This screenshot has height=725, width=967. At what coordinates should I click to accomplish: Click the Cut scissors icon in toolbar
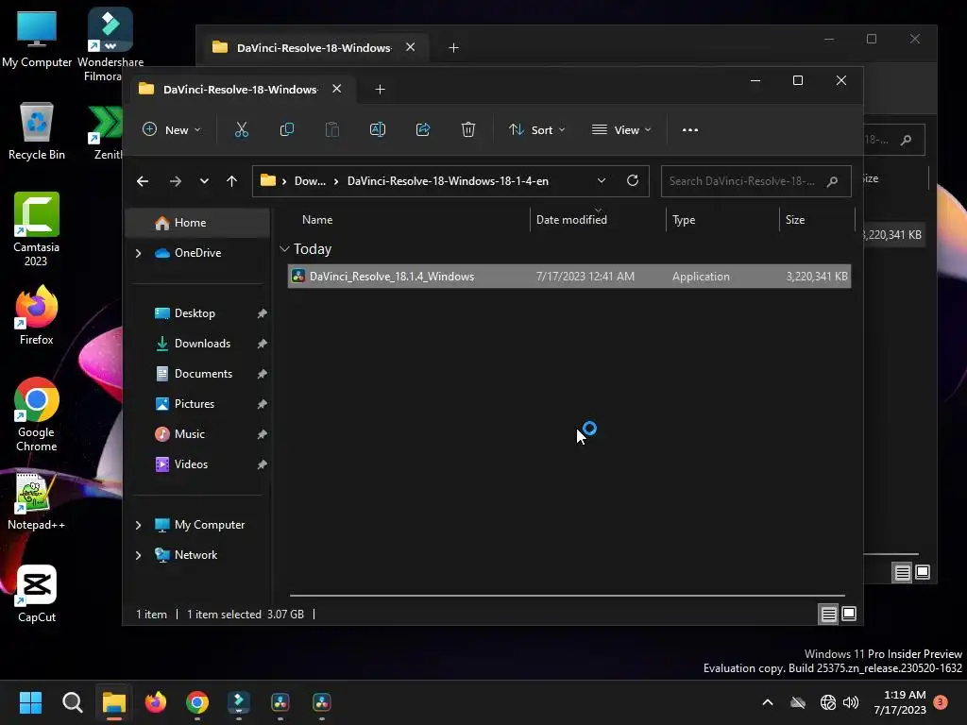[241, 129]
